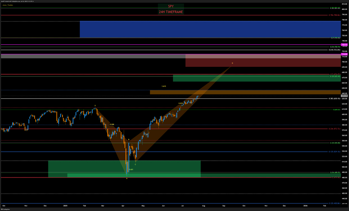Click the TradingView logo in the bottom corner
Viewport: 349px width, 211px height.
click(6, 209)
